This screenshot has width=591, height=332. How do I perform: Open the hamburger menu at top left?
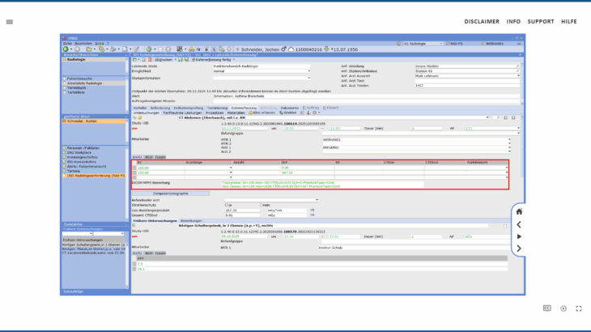point(9,22)
